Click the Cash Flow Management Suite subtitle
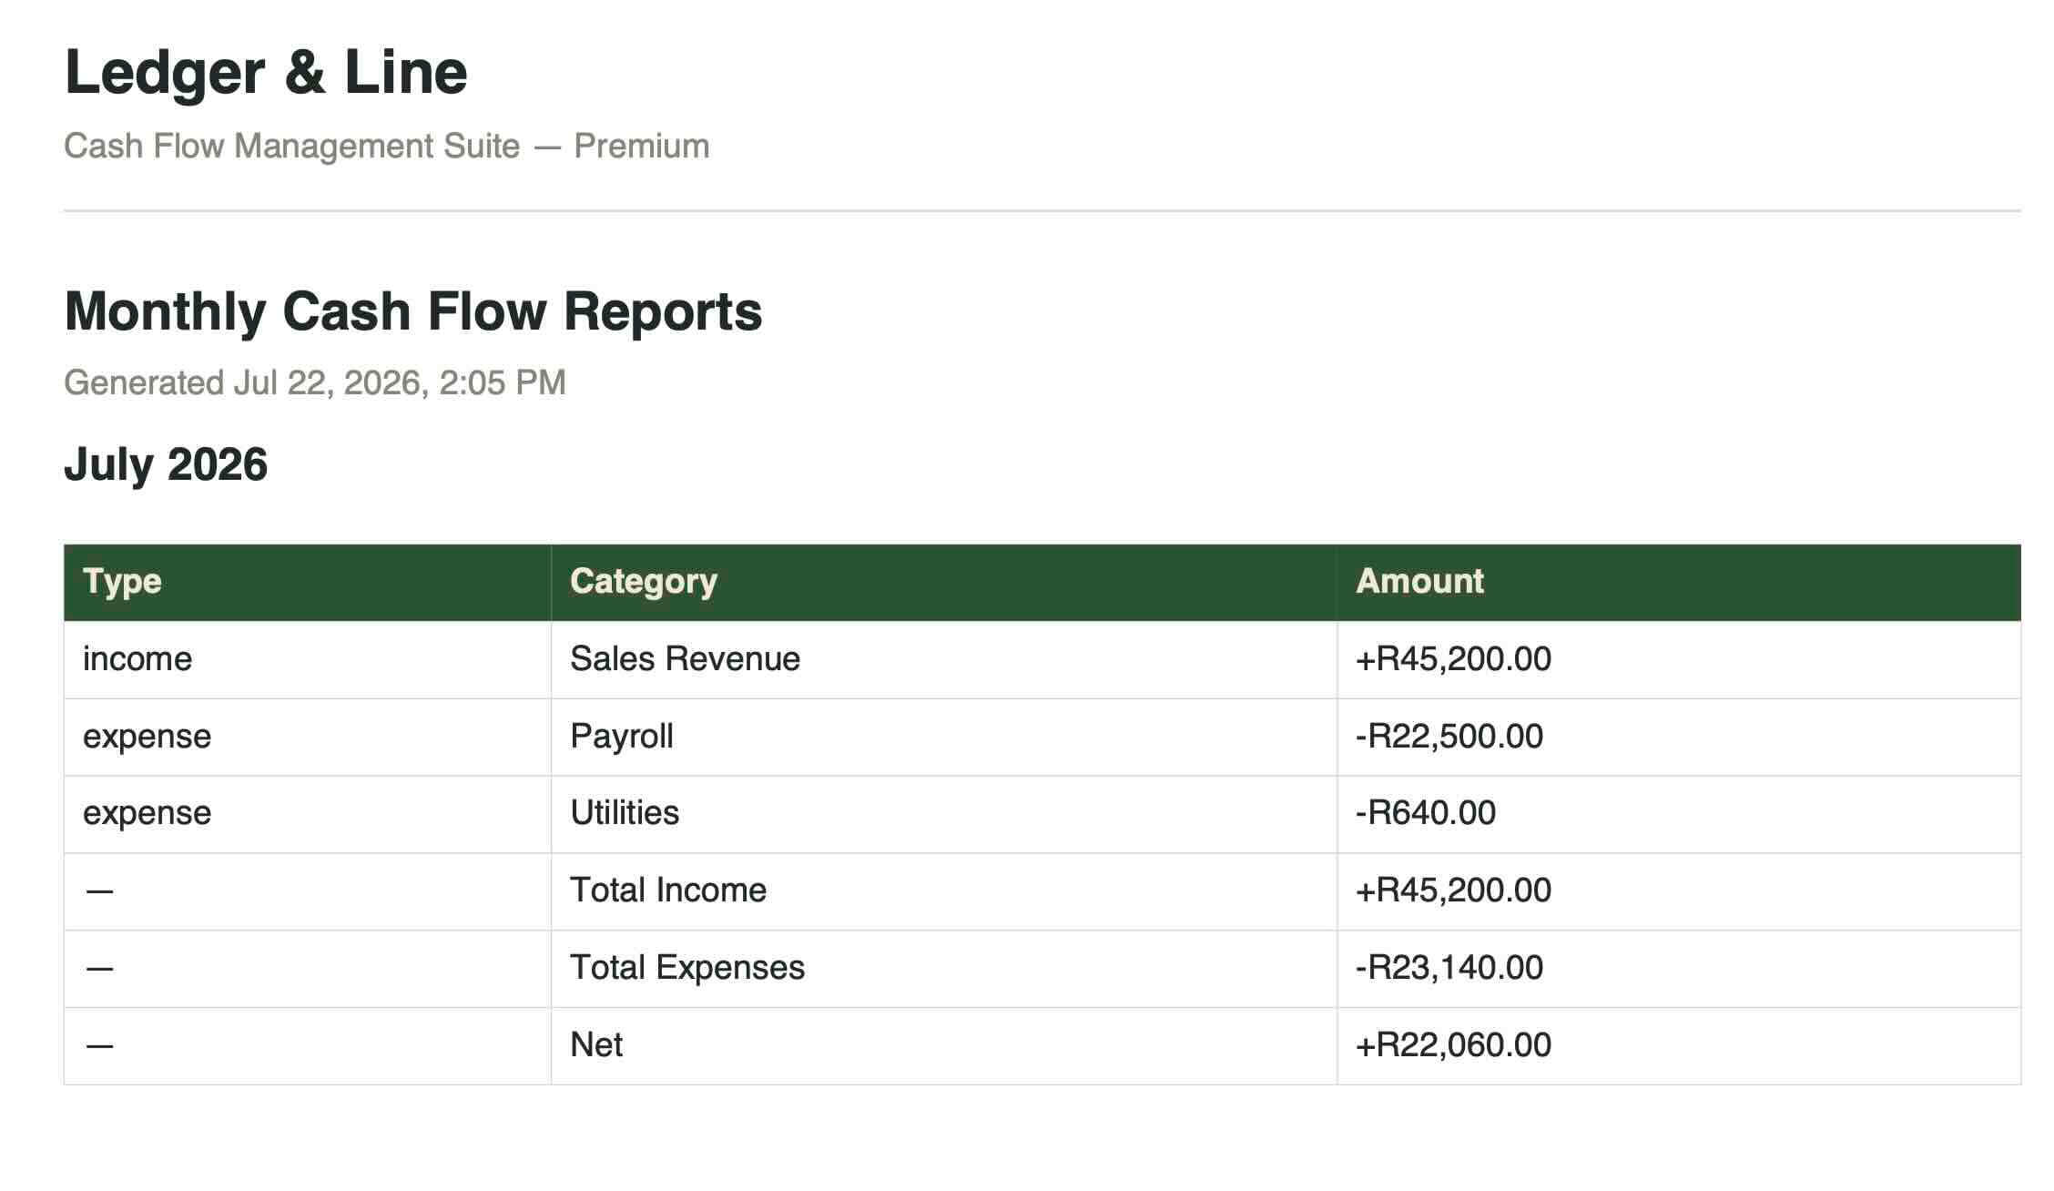The image size is (2054, 1191). tap(387, 146)
